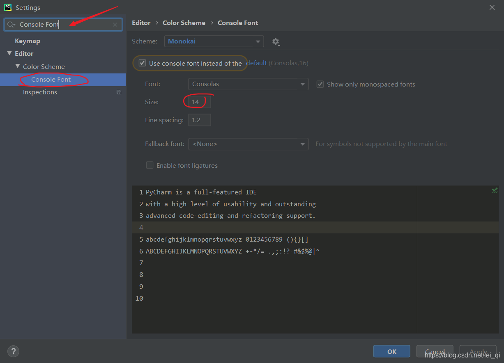This screenshot has width=504, height=363.
Task: Open the scheme actions gear menu
Action: point(276,41)
